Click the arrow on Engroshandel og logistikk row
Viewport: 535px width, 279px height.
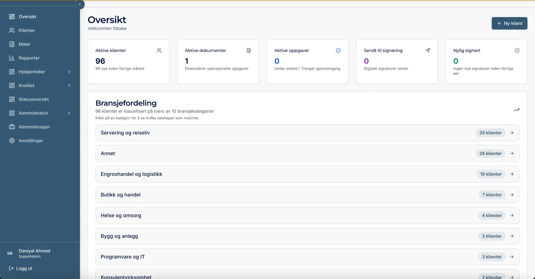pyautogui.click(x=512, y=174)
